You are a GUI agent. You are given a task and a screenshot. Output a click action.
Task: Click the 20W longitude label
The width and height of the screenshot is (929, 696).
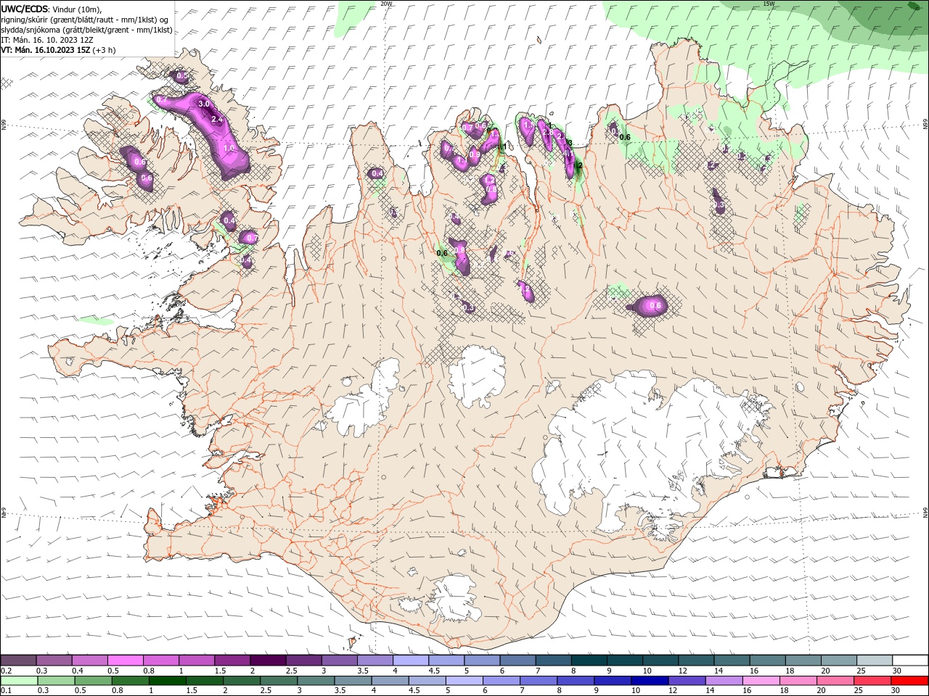386,4
